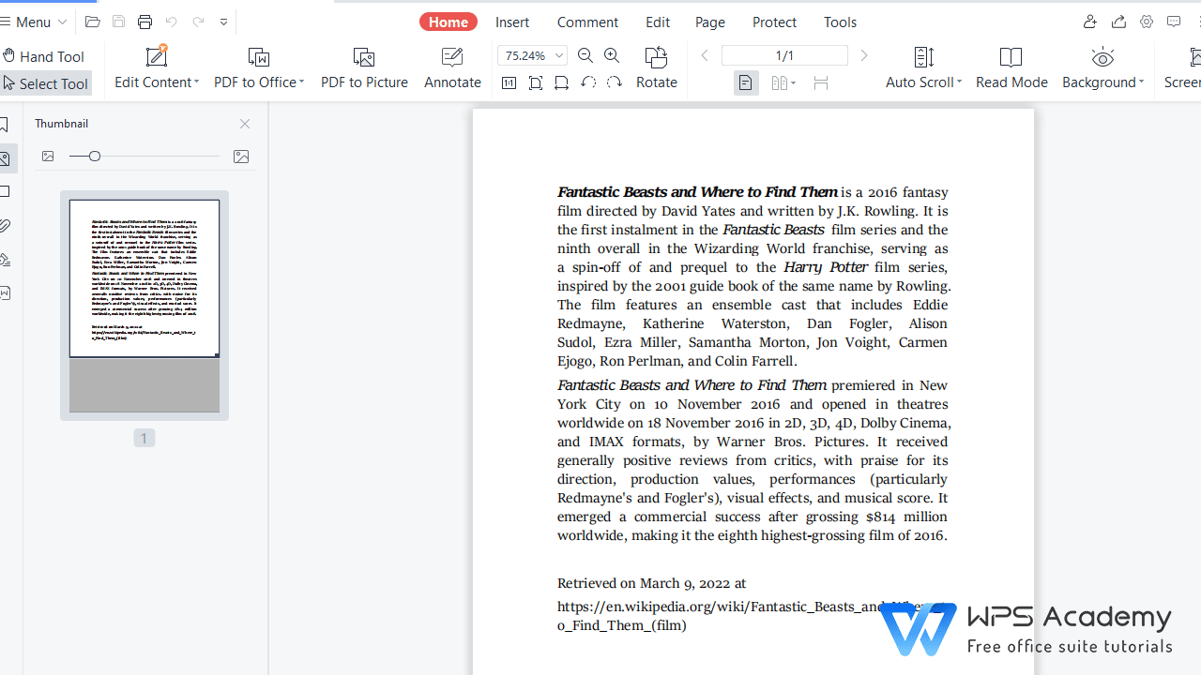Switch to the Home tab
Image resolution: width=1201 pixels, height=675 pixels.
pyautogui.click(x=448, y=22)
